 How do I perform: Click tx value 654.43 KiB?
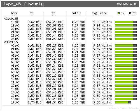[x=55, y=92]
